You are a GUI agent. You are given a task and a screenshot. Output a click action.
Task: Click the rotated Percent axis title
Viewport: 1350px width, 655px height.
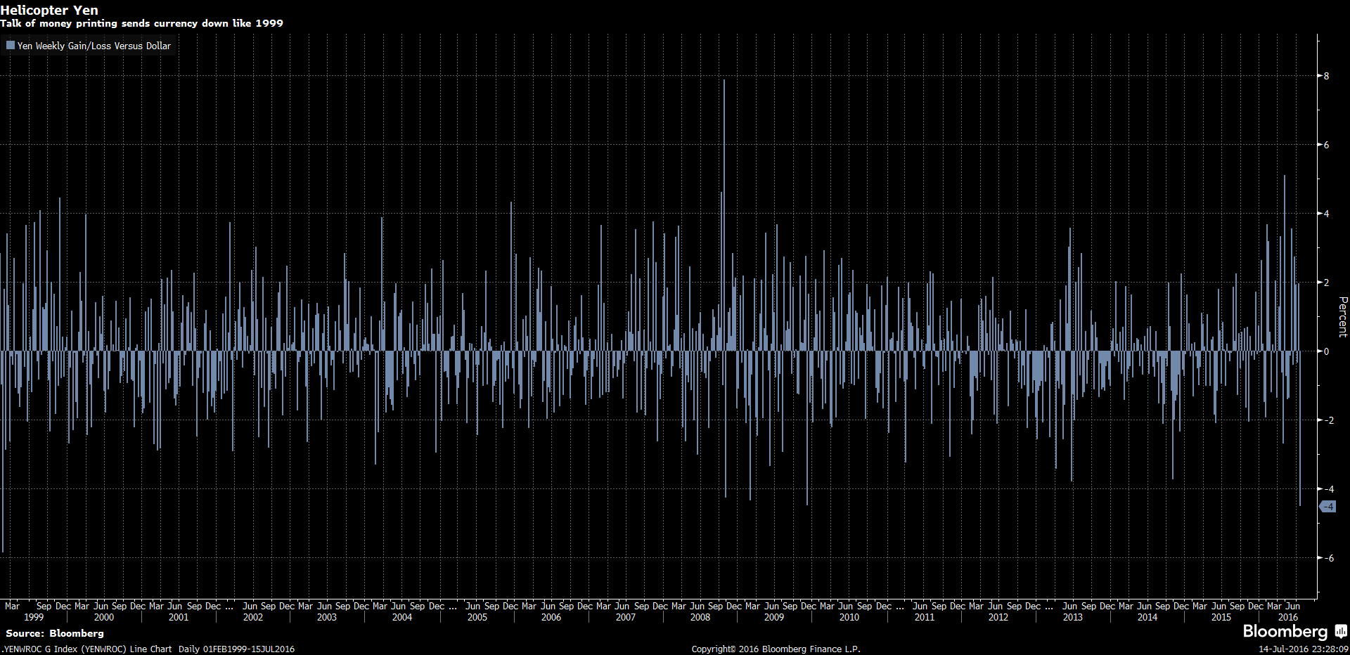1343,317
